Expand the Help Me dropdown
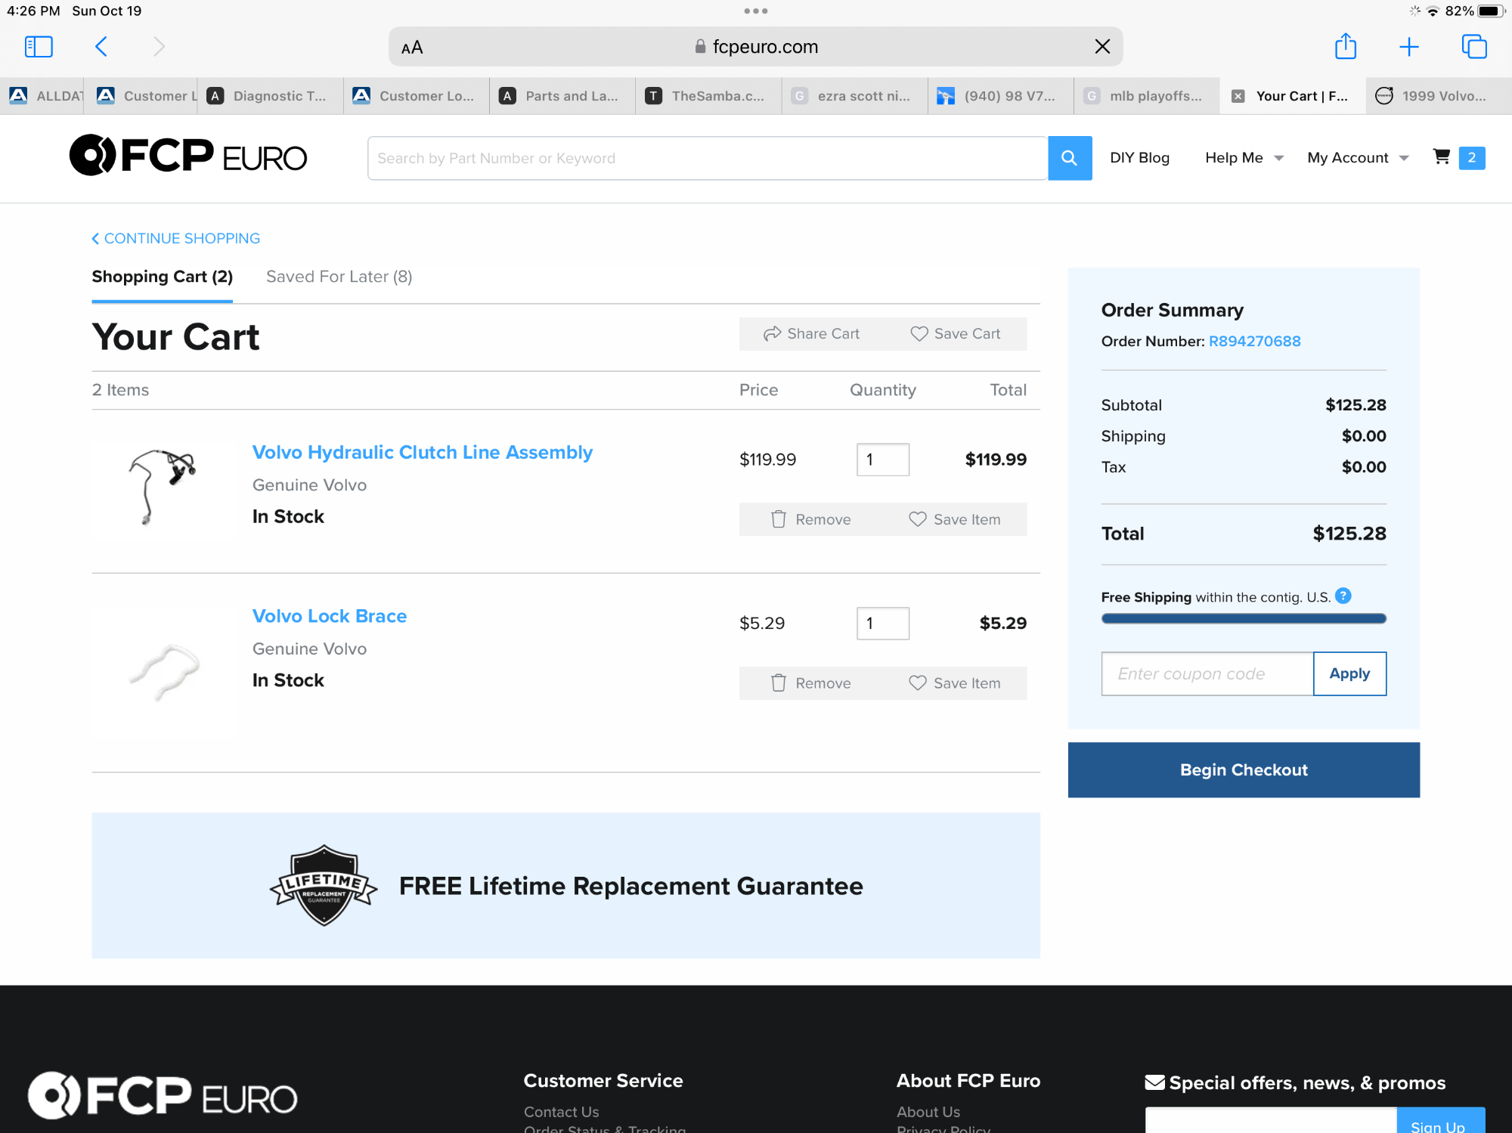Screen dimensions: 1512x1133 point(1244,158)
